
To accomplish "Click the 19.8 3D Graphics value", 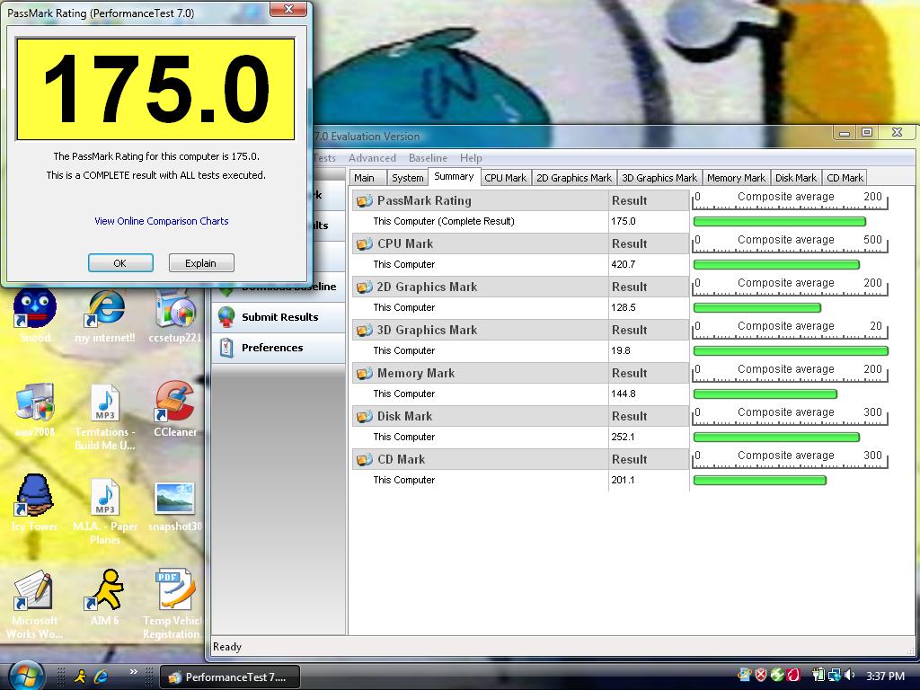I will 621,351.
